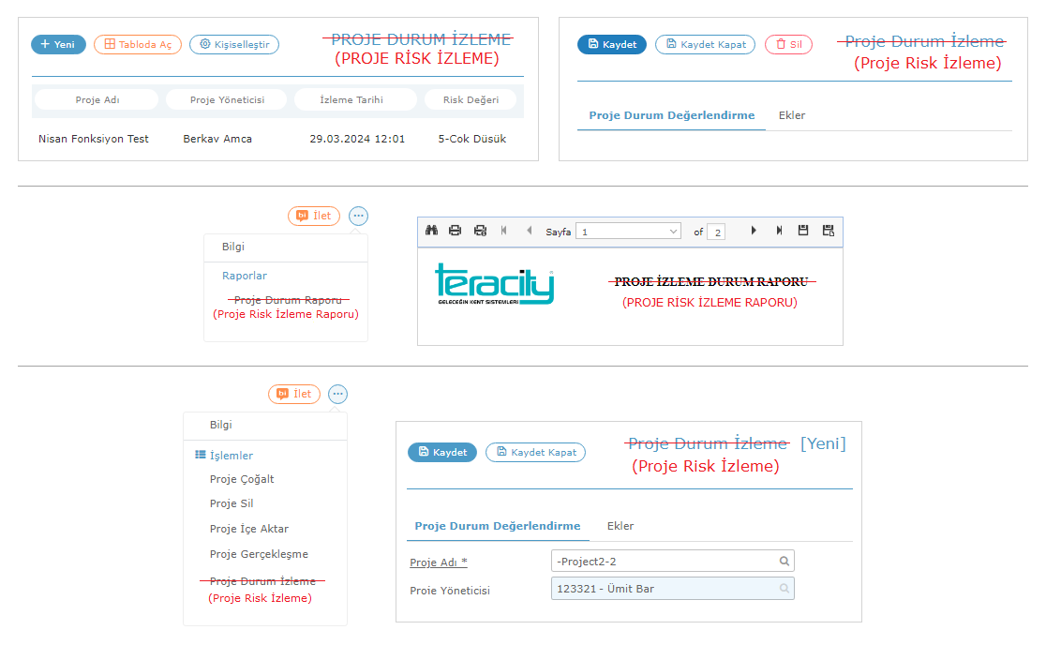
Task: Switch to the Ekler tab in the top-right panel
Action: [792, 115]
